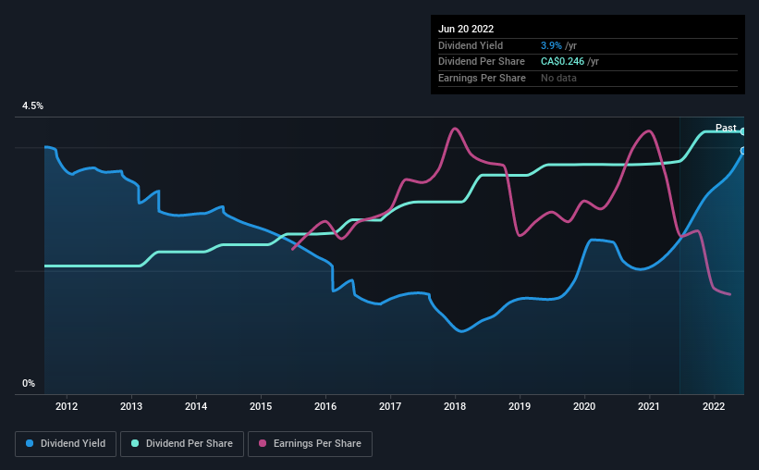
Task: Click the 4.5% y-axis label
Action: click(x=32, y=105)
